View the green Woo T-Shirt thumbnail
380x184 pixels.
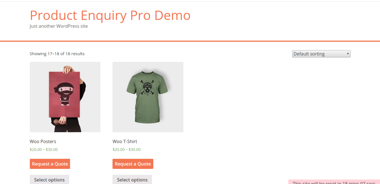point(148,97)
